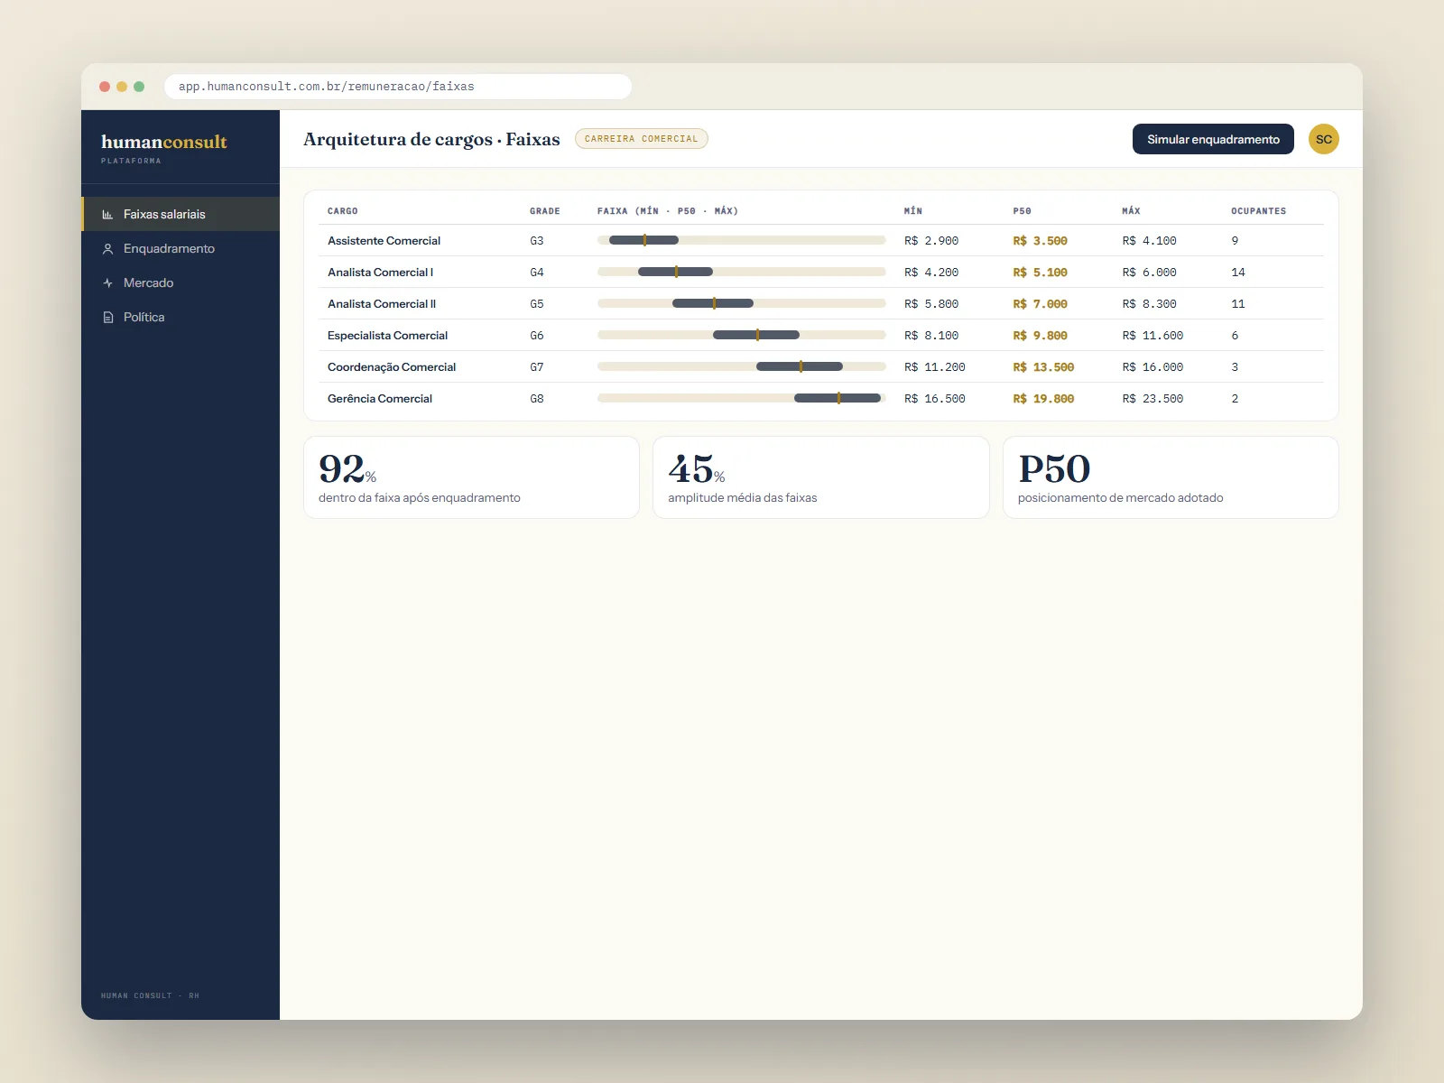
Task: Click the R$ 5.100 P50 value
Action: 1040,273
